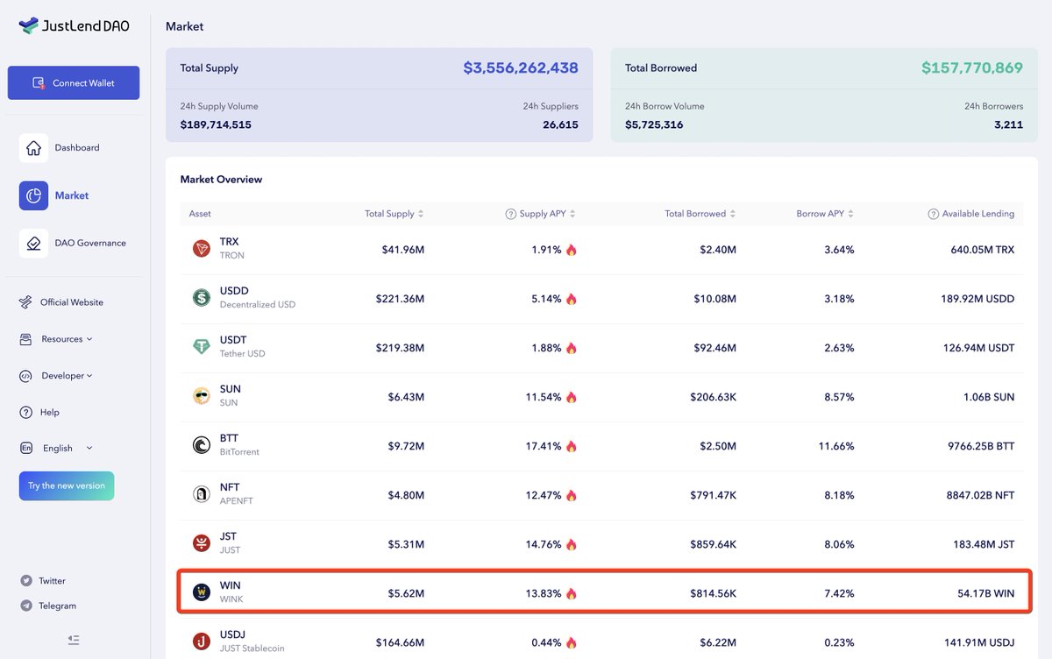Click the language En icon

click(25, 448)
